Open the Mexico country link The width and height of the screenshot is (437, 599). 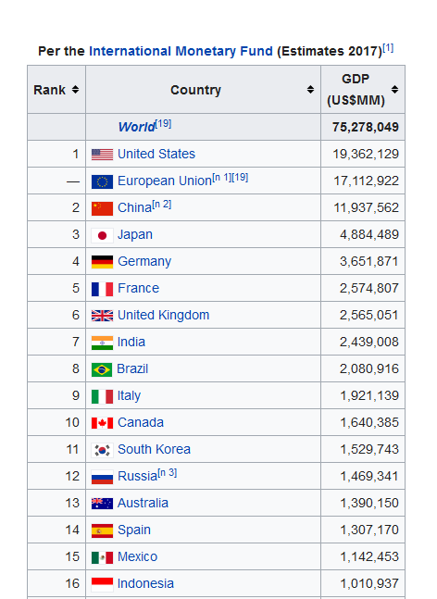point(138,556)
